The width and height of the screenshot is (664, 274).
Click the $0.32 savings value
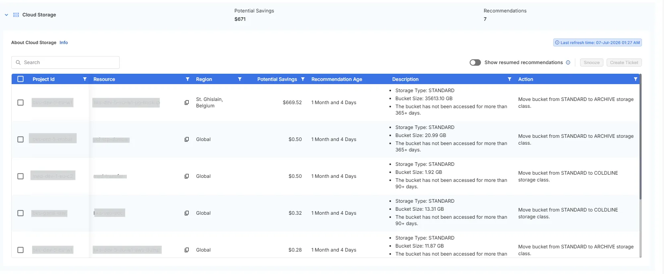click(295, 213)
